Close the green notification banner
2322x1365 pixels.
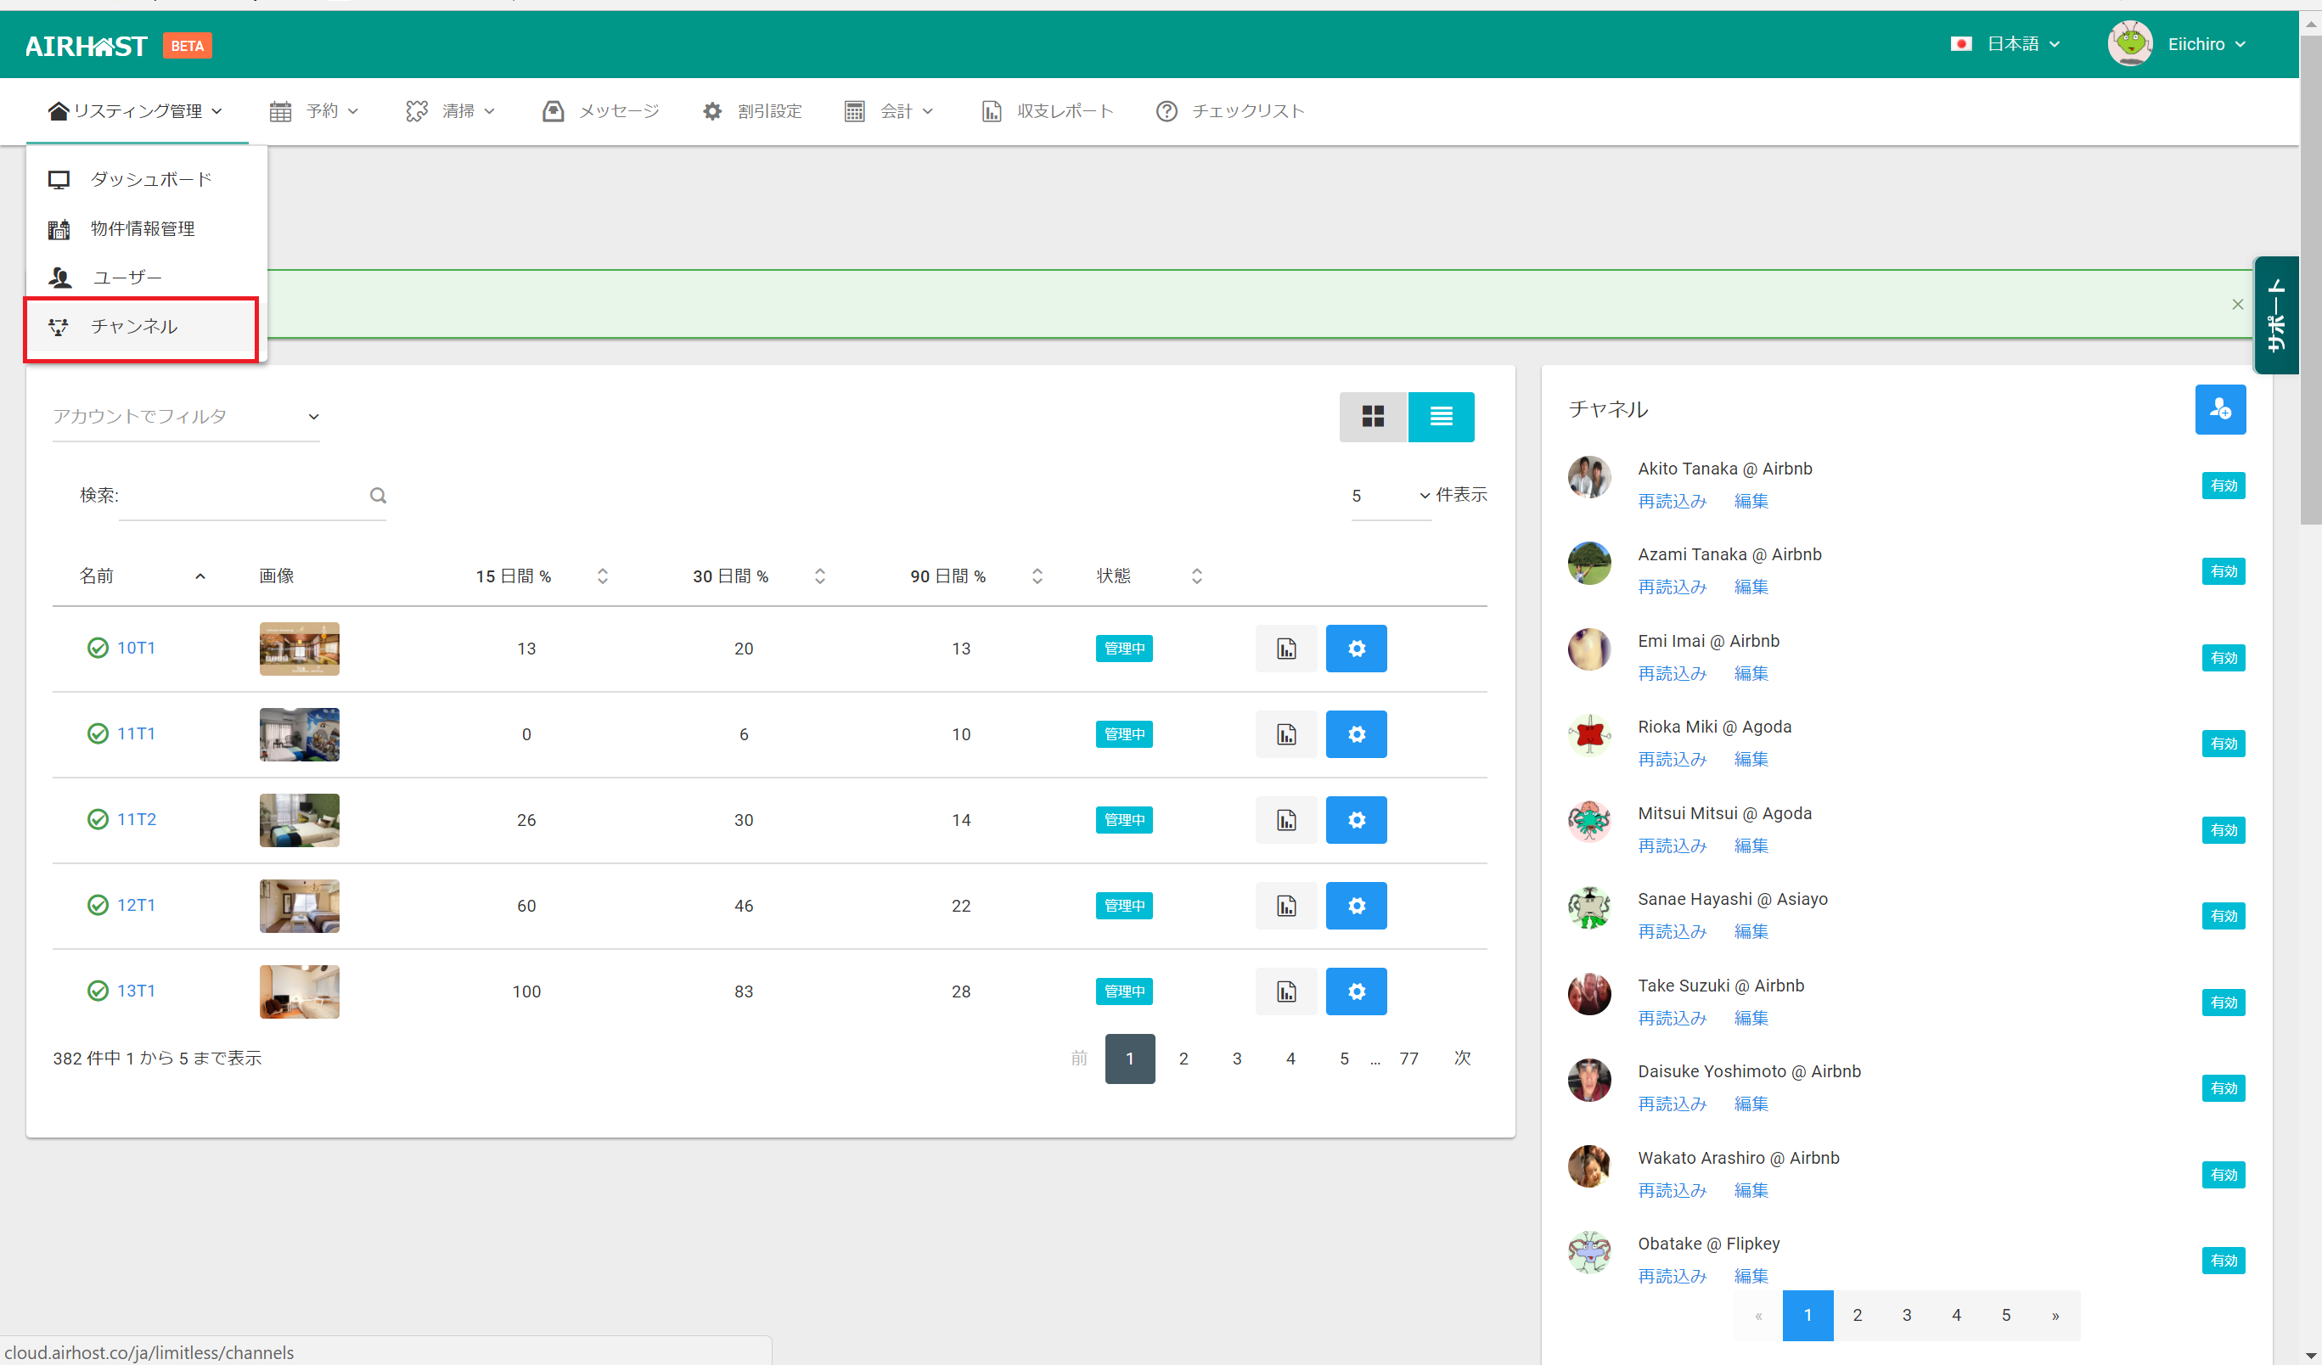[x=2237, y=304]
